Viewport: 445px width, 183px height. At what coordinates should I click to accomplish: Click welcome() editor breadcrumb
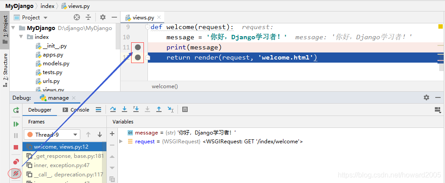point(165,86)
